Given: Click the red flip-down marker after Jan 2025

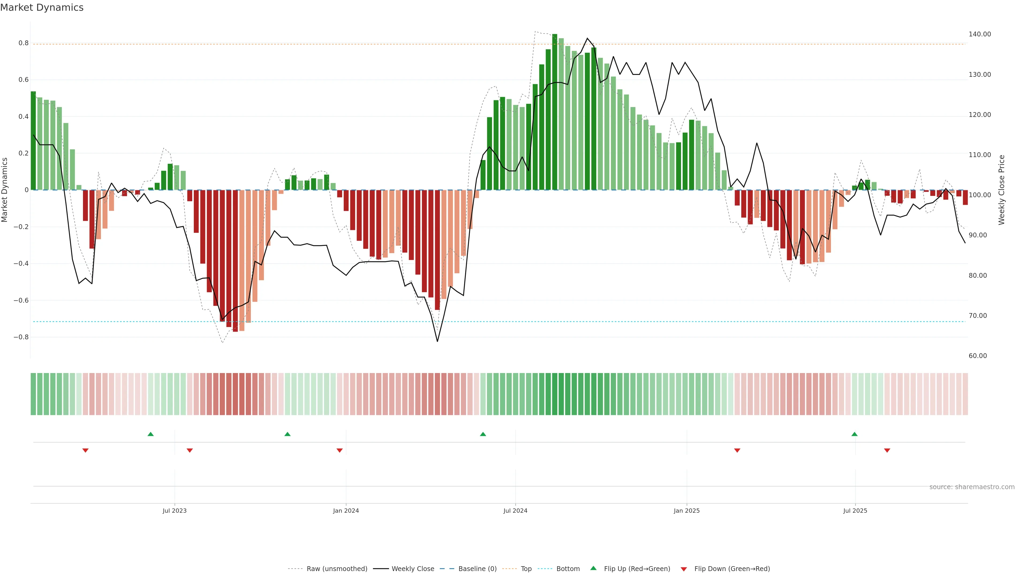Looking at the screenshot, I should pos(737,450).
